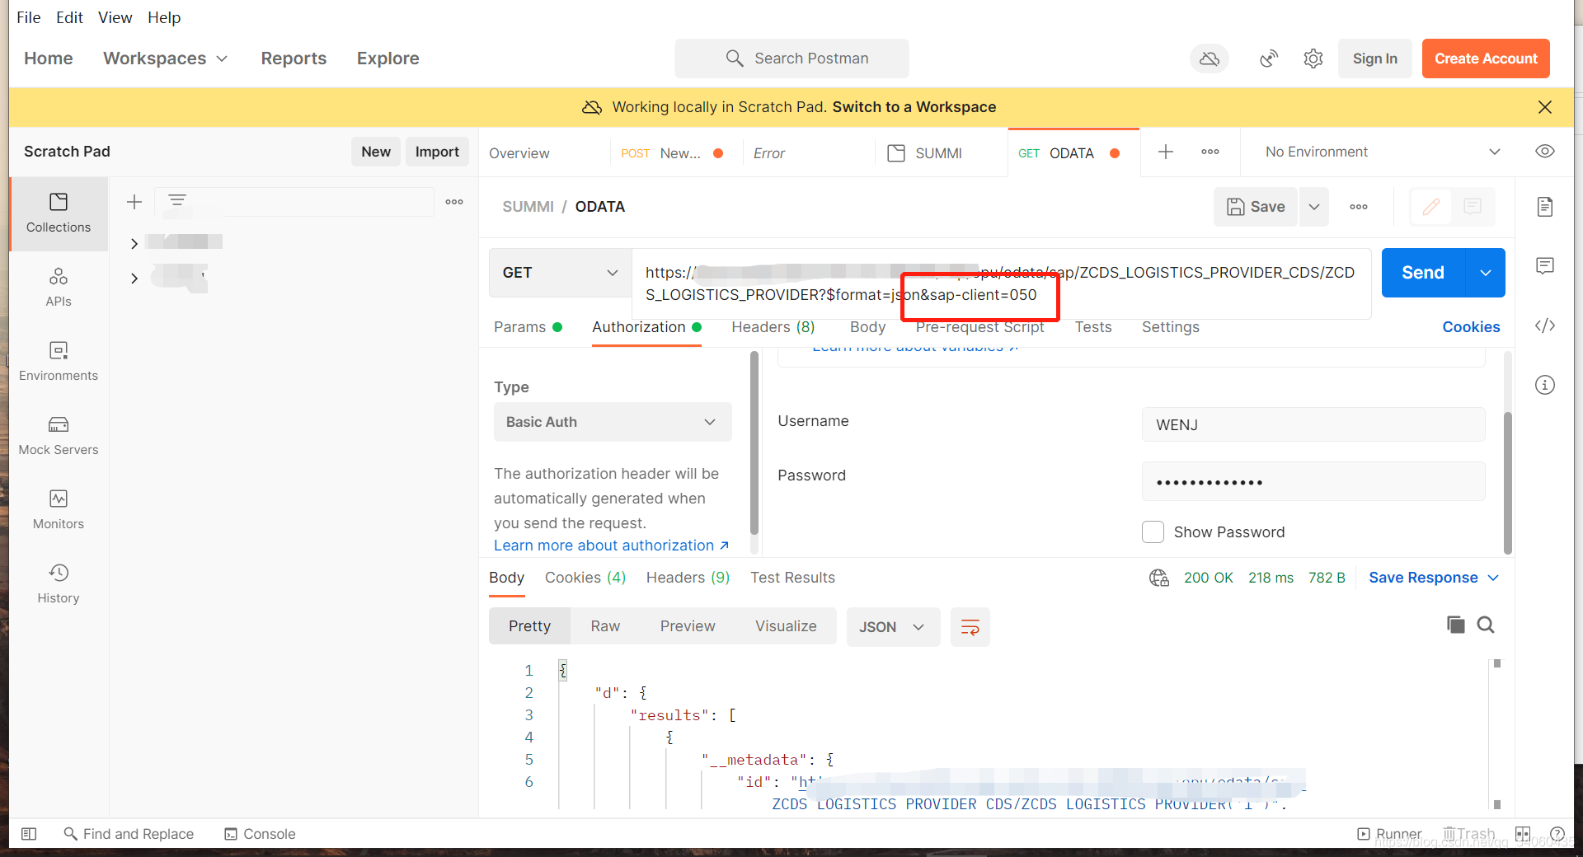Image resolution: width=1583 pixels, height=857 pixels.
Task: Click the Search Postman field
Action: pos(791,59)
